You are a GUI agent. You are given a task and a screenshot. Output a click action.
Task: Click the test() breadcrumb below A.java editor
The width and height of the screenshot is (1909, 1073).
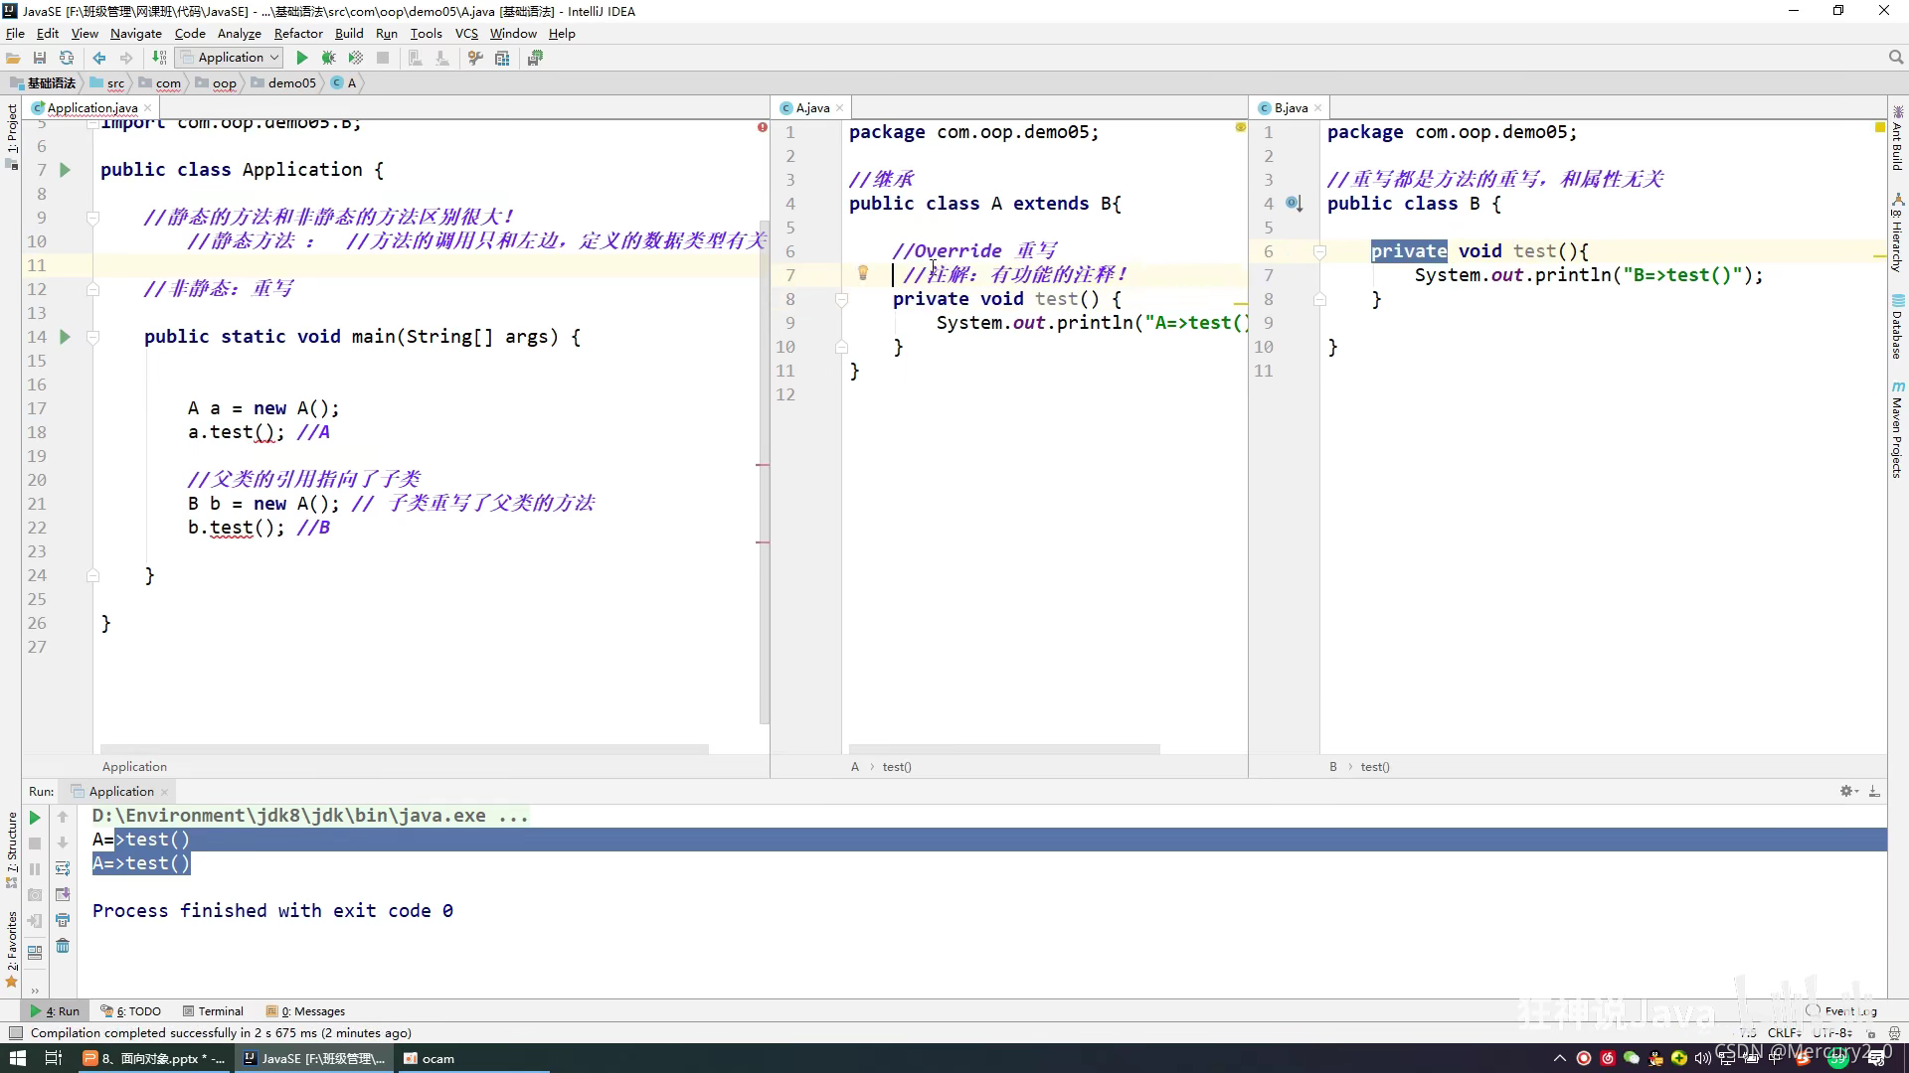click(897, 767)
